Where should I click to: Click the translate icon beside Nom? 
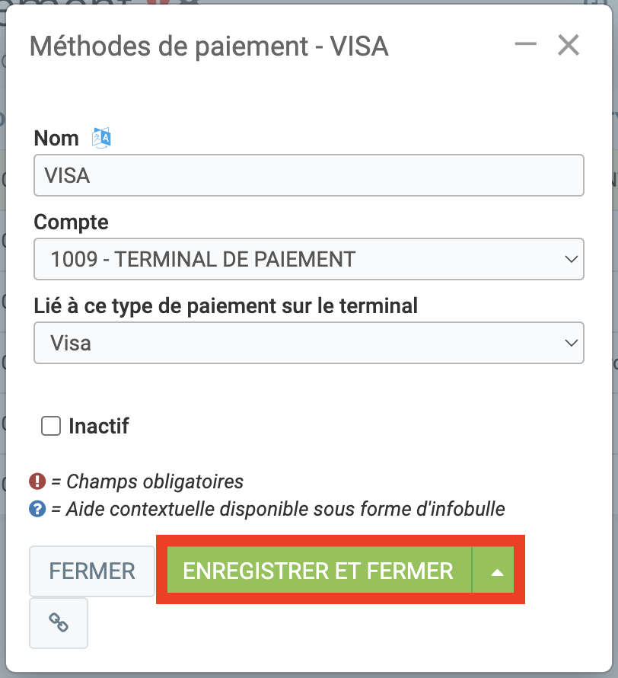point(102,138)
